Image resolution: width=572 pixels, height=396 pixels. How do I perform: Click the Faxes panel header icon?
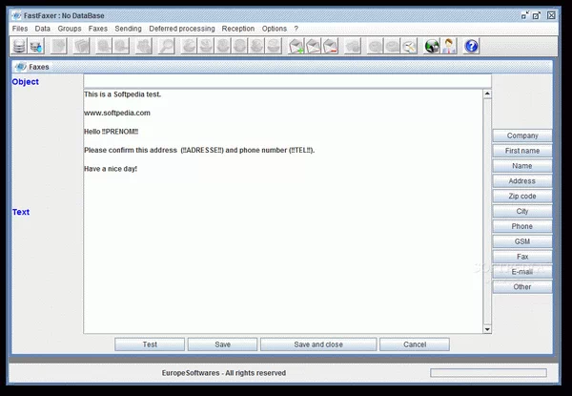click(x=21, y=67)
